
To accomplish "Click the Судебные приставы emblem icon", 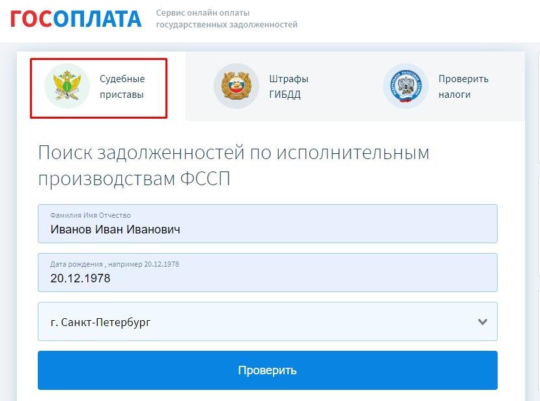I will 67,86.
